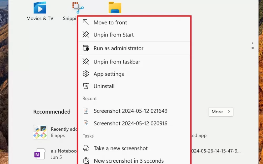263x164 pixels.
Task: Click the timer icon for 3 second screenshot
Action: coord(86,161)
